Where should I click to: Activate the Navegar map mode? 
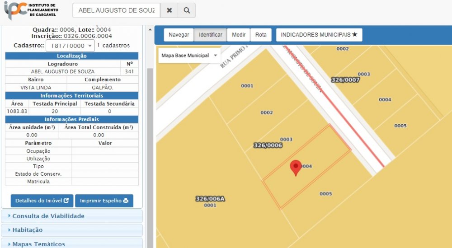click(179, 35)
